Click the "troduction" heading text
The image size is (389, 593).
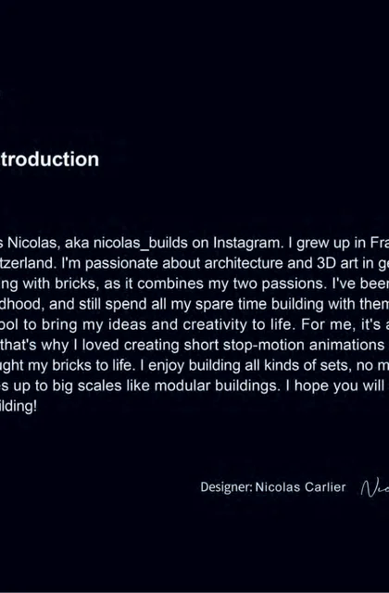pos(49,159)
